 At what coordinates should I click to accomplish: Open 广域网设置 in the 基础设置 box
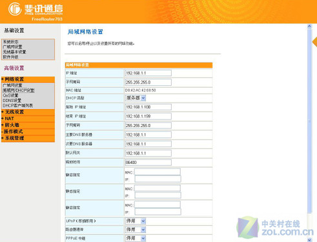click(x=12, y=46)
